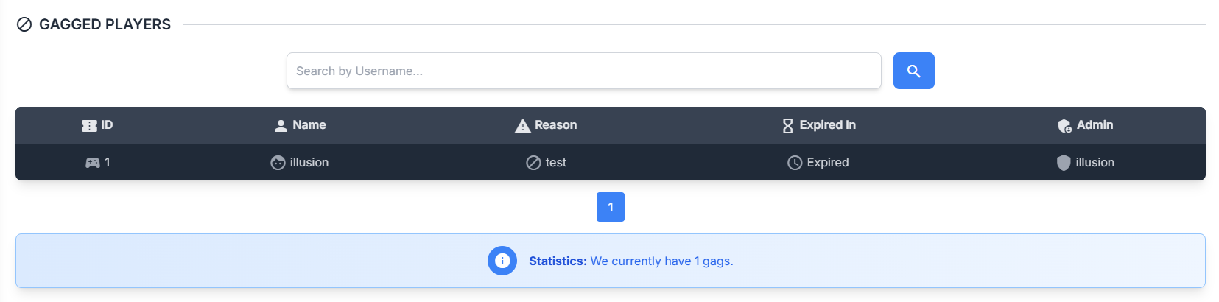Click the ban icon beside Gagged Players
Image resolution: width=1219 pixels, height=302 pixels.
24,25
